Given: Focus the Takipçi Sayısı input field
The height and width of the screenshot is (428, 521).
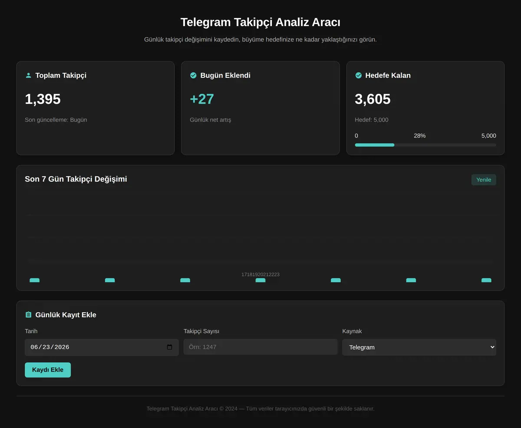Looking at the screenshot, I should tap(260, 347).
